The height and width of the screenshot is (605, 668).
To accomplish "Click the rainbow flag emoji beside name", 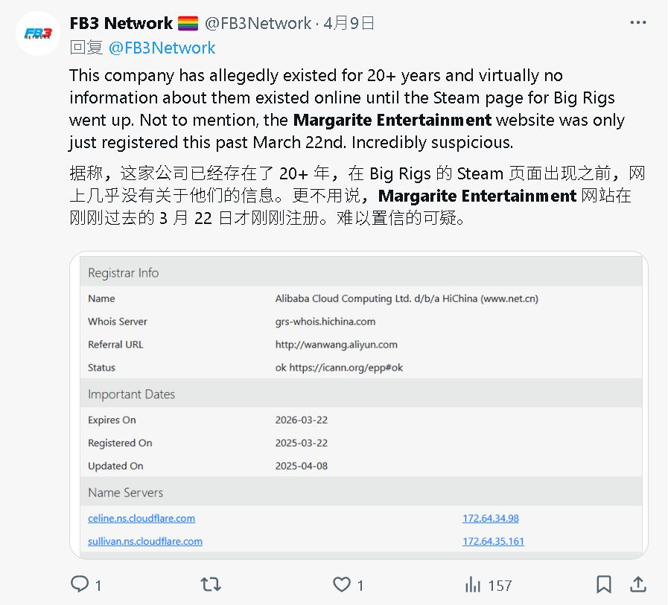I will click(x=188, y=23).
